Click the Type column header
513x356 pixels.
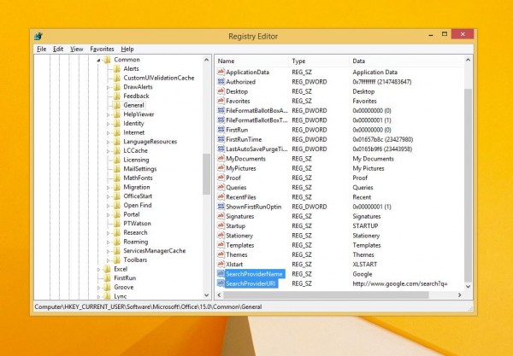(320, 61)
